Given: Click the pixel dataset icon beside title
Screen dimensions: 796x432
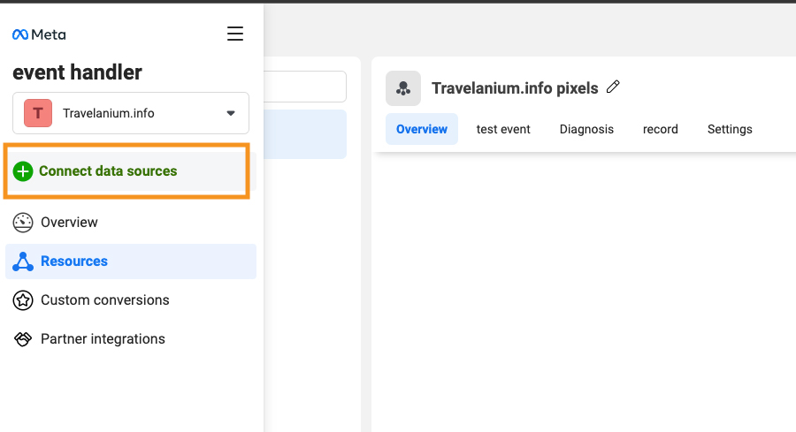Looking at the screenshot, I should coord(403,88).
